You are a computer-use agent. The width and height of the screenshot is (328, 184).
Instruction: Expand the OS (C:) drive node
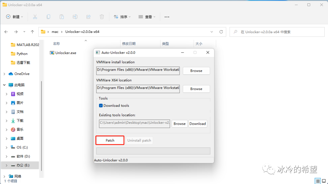6,147
